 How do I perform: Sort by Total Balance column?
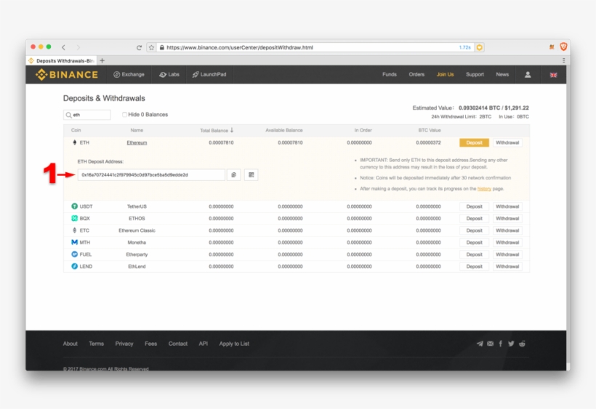(217, 130)
